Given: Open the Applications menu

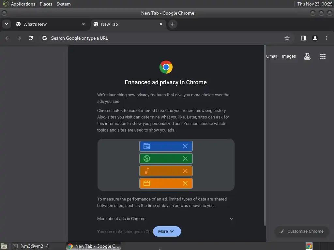Looking at the screenshot, I should 23,4.
